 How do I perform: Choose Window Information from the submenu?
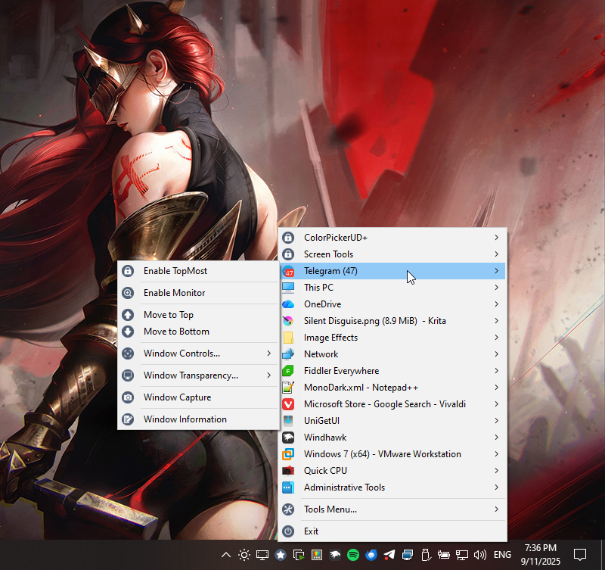pyautogui.click(x=185, y=419)
